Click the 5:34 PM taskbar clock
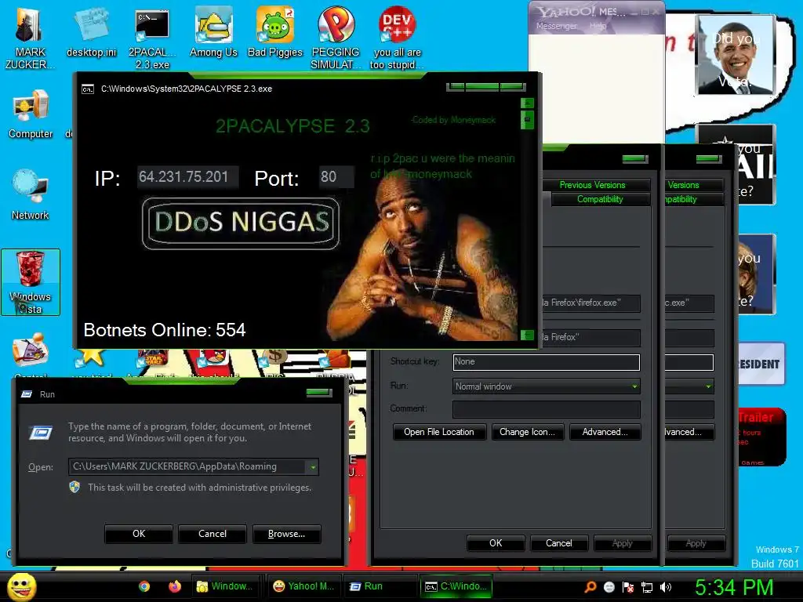The height and width of the screenshot is (602, 803). [733, 587]
